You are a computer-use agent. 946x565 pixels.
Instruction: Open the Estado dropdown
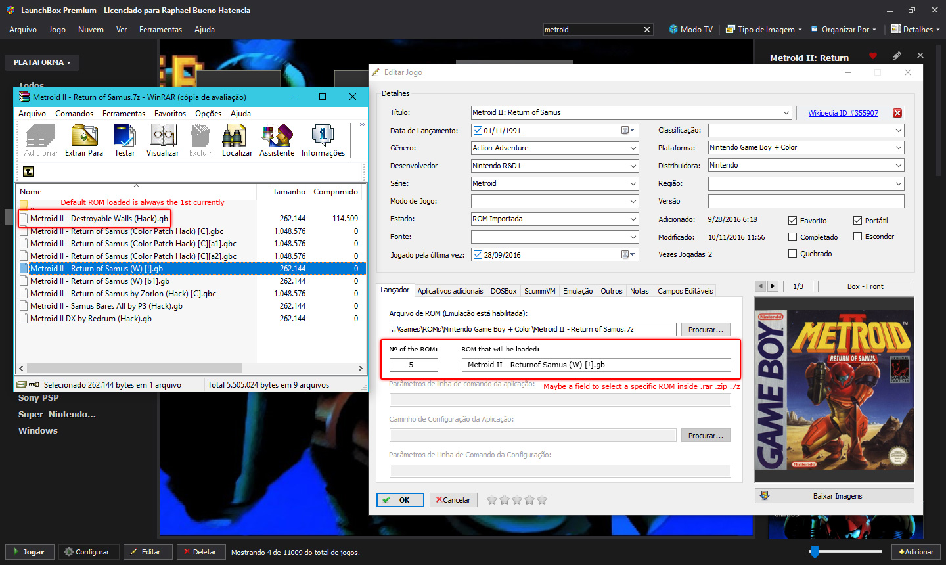click(633, 219)
